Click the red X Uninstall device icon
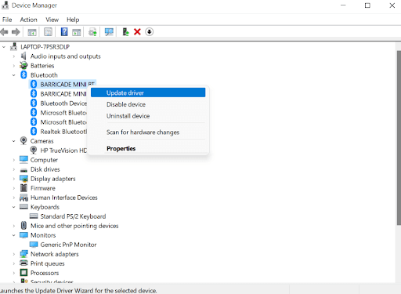The width and height of the screenshot is (401, 294). pyautogui.click(x=137, y=32)
